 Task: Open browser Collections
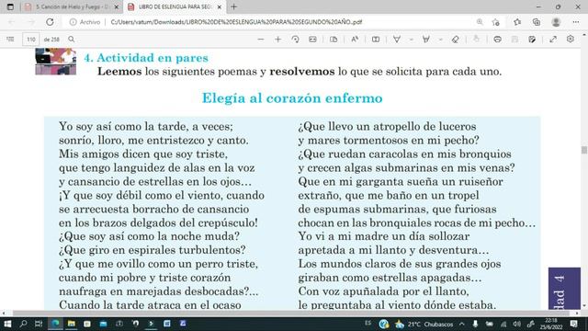537,22
